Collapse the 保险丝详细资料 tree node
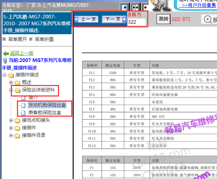 click(x=11, y=90)
